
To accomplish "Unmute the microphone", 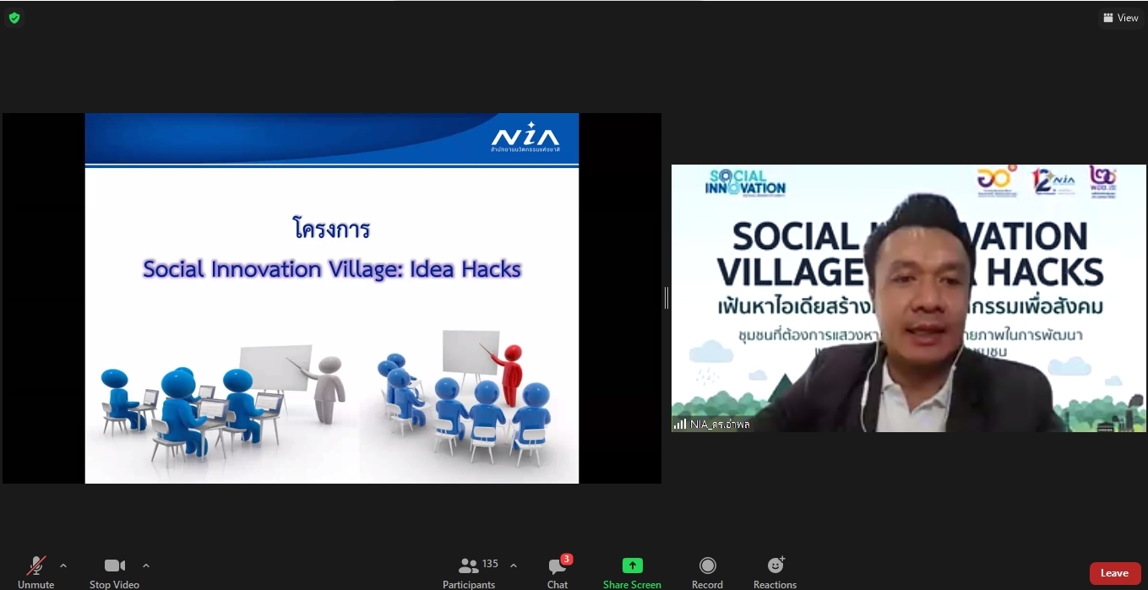I will (35, 572).
